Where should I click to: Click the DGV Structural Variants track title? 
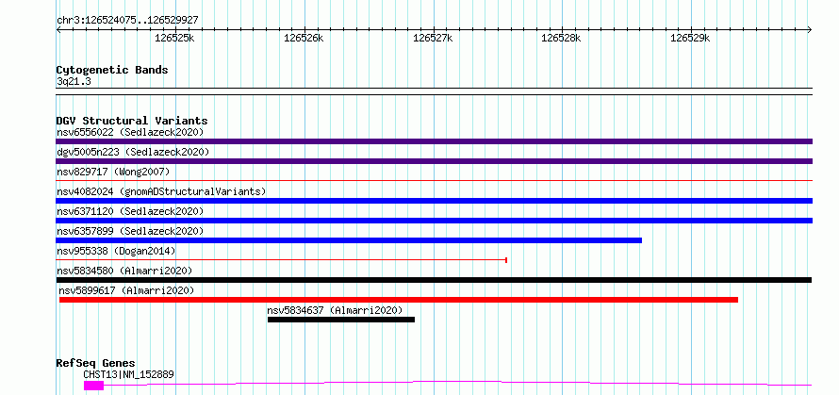point(132,121)
